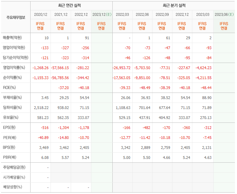Select quick ratio value 1,108.63
This screenshot has height=194, width=237.
tap(123, 108)
